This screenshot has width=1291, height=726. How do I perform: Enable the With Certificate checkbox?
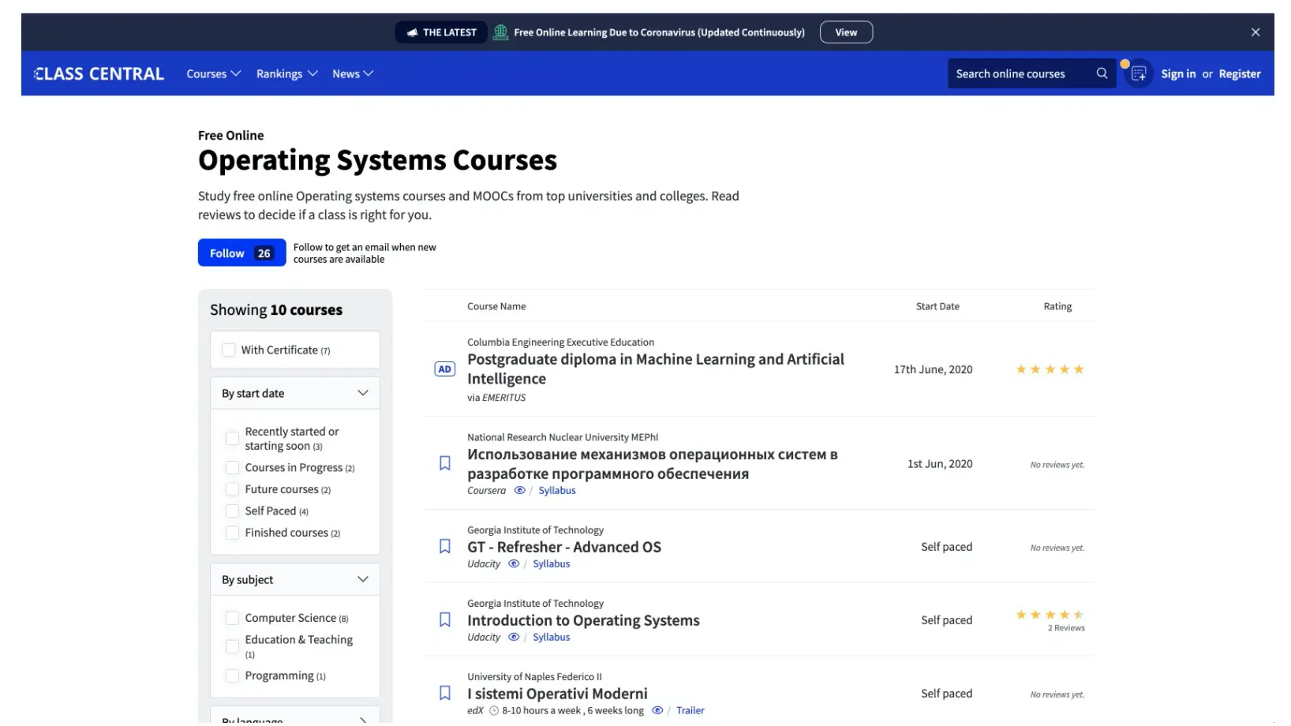click(x=229, y=350)
